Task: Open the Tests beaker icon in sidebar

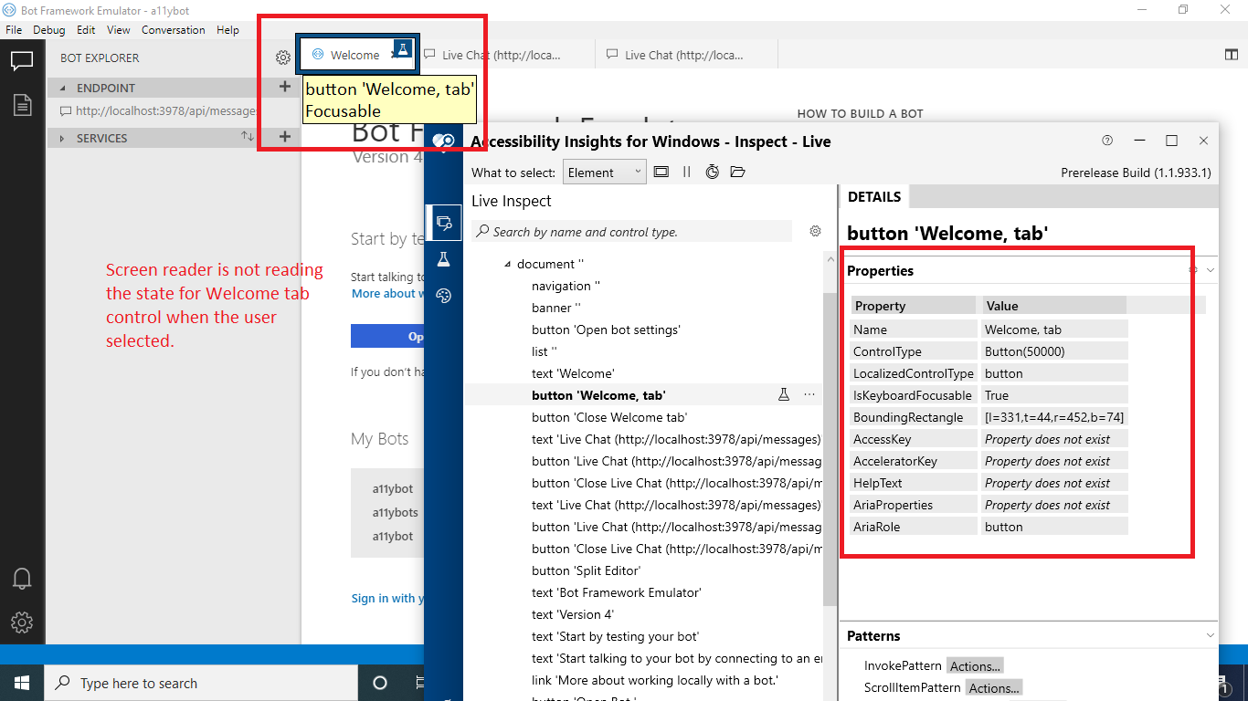Action: [x=444, y=258]
